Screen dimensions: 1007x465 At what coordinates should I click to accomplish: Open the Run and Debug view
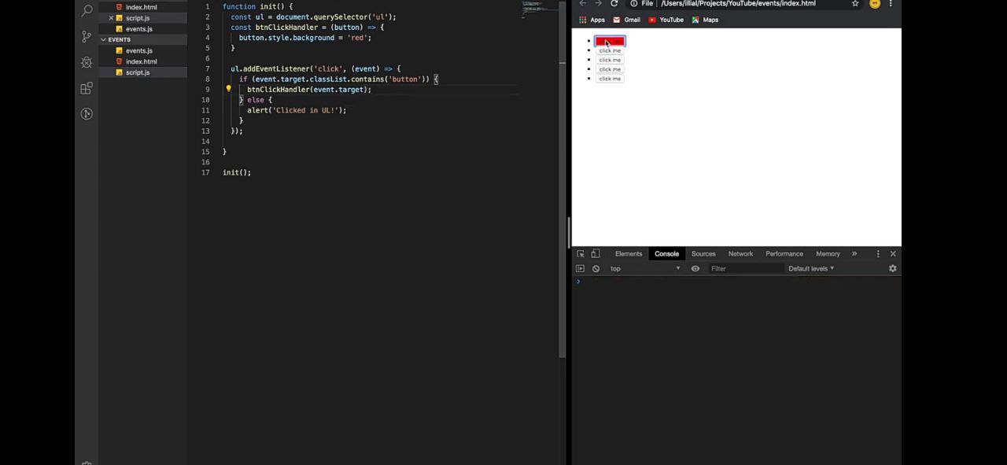87,62
